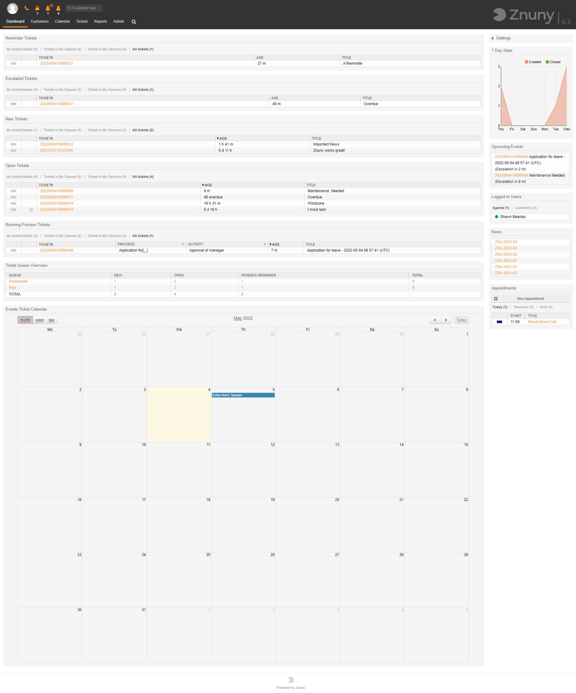The image size is (576, 693).
Task: Open the Admin menu
Action: pyautogui.click(x=118, y=21)
